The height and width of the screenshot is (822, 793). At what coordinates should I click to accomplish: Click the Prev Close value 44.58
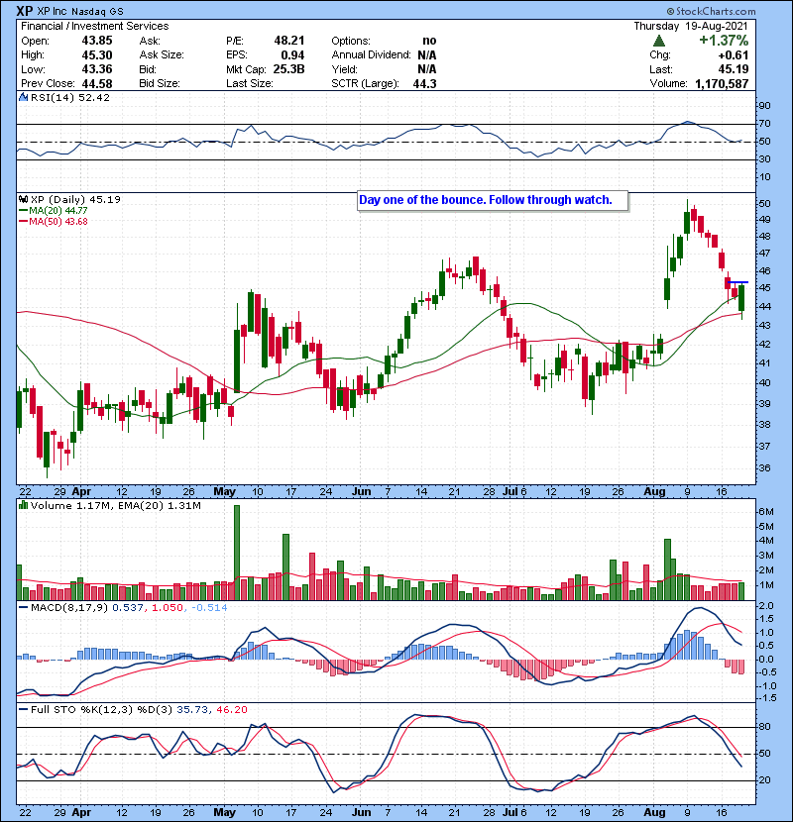point(97,83)
